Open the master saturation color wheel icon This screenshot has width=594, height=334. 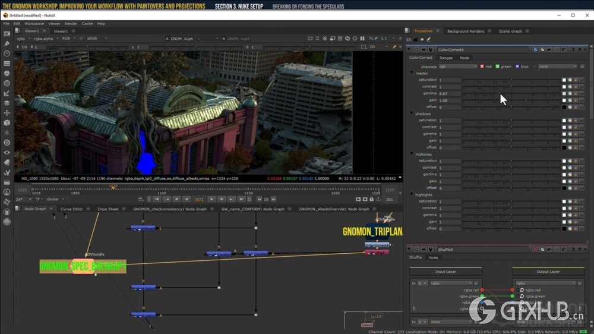570,80
